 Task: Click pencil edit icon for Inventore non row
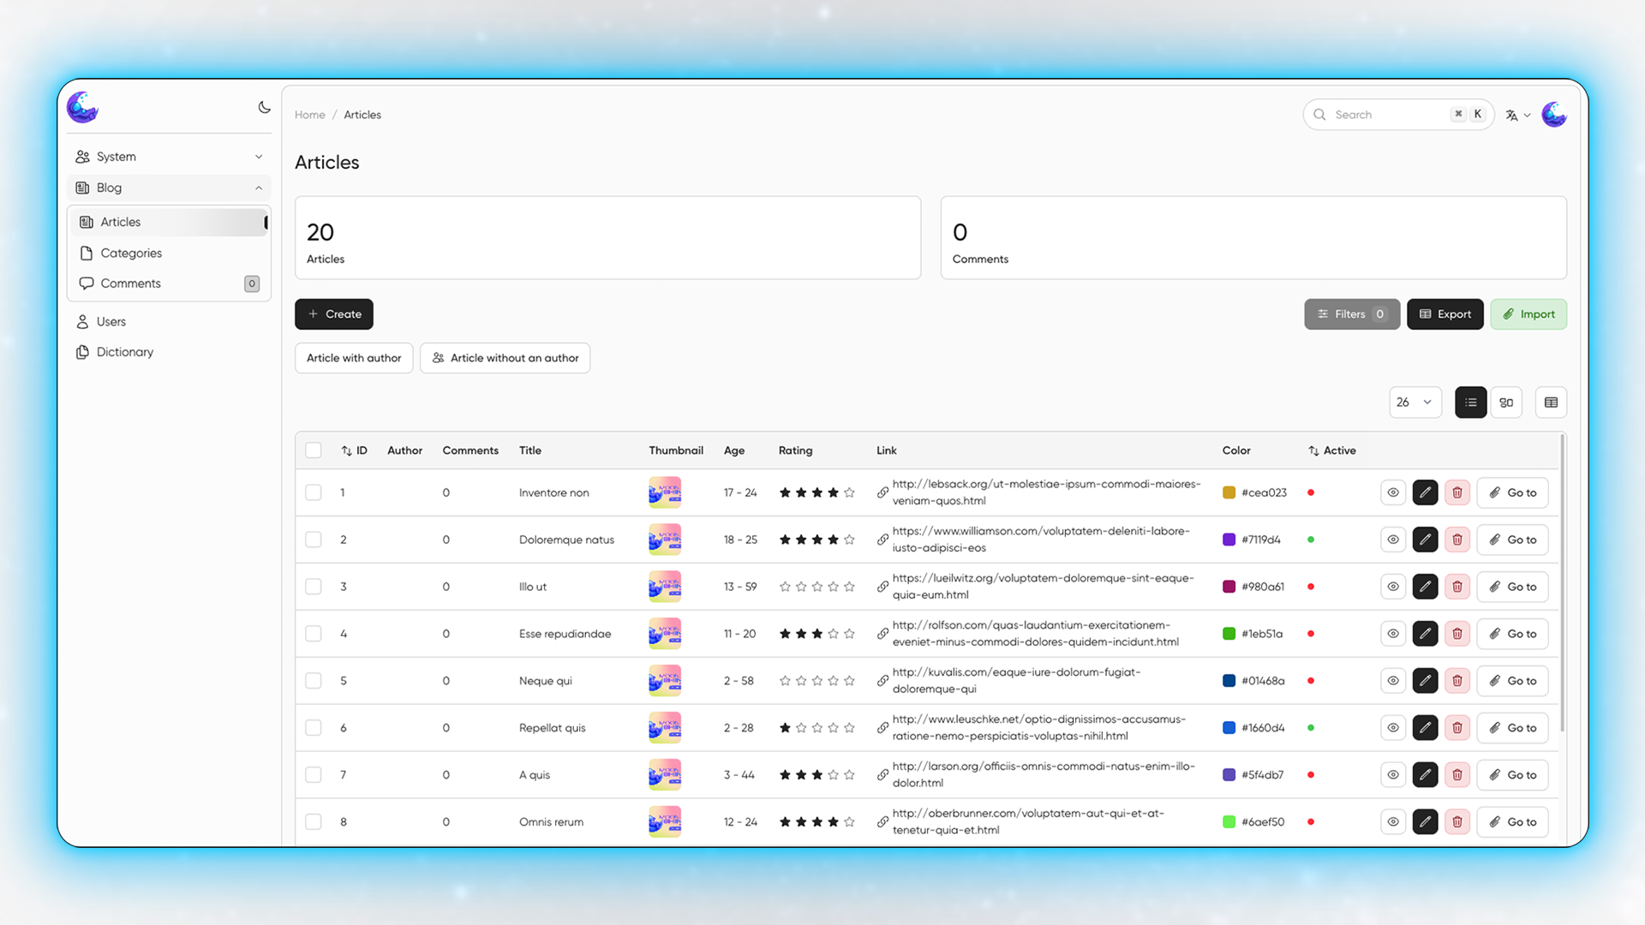[1425, 492]
